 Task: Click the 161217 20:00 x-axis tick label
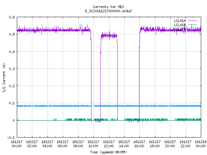[x=170, y=144]
